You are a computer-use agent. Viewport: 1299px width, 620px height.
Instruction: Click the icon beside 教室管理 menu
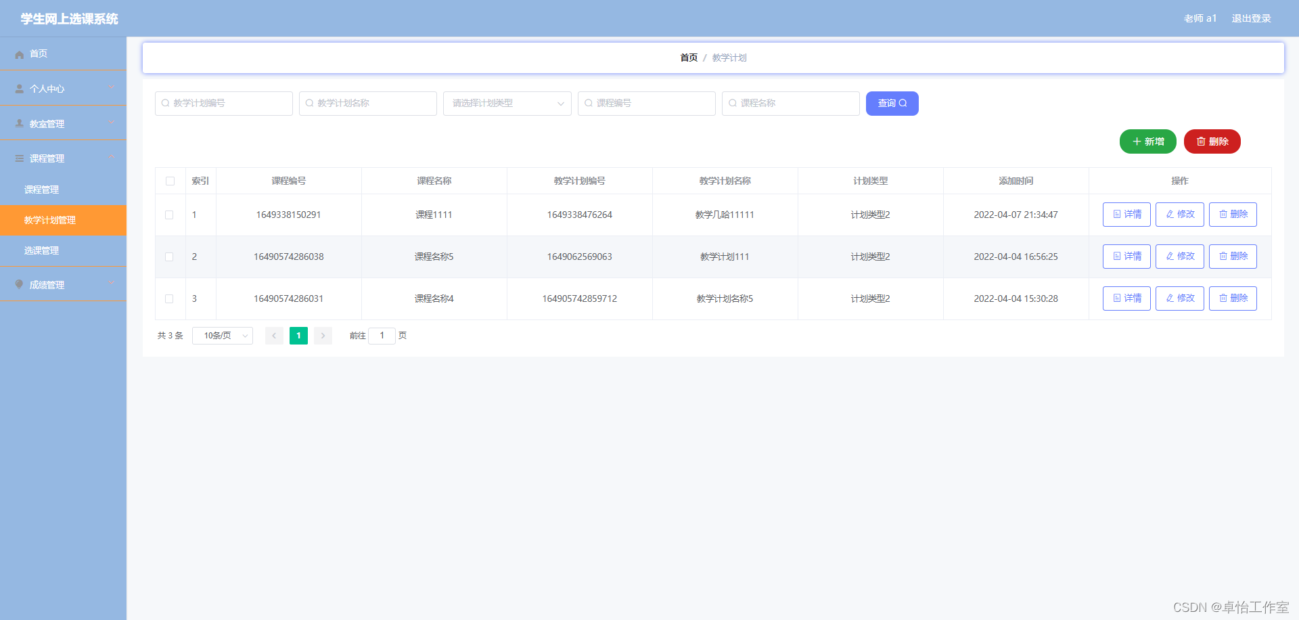point(20,123)
